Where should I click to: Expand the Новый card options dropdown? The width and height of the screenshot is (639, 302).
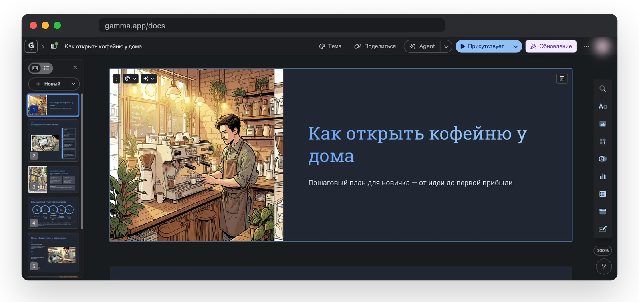tap(73, 84)
